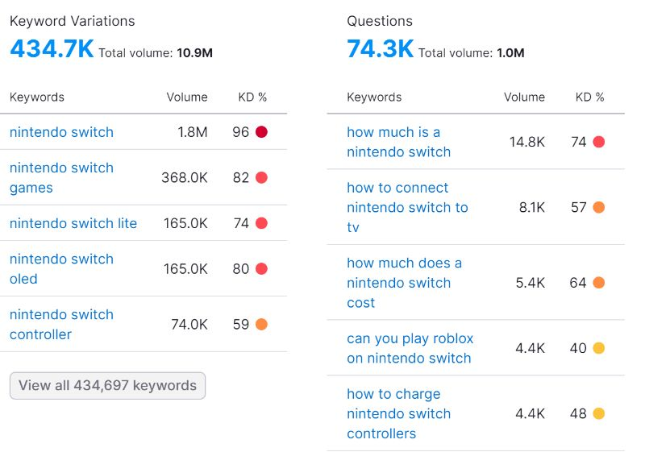Open 'how to connect nintendo switch to tv'
This screenshot has width=645, height=452.
pos(407,207)
